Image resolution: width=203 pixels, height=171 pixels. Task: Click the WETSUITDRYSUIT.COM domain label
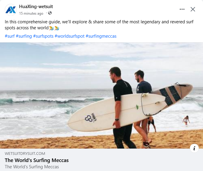[25, 153]
